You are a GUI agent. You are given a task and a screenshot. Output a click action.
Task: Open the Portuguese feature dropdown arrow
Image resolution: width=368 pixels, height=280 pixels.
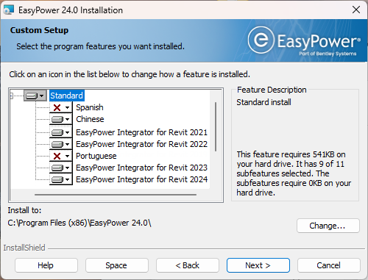(67, 156)
